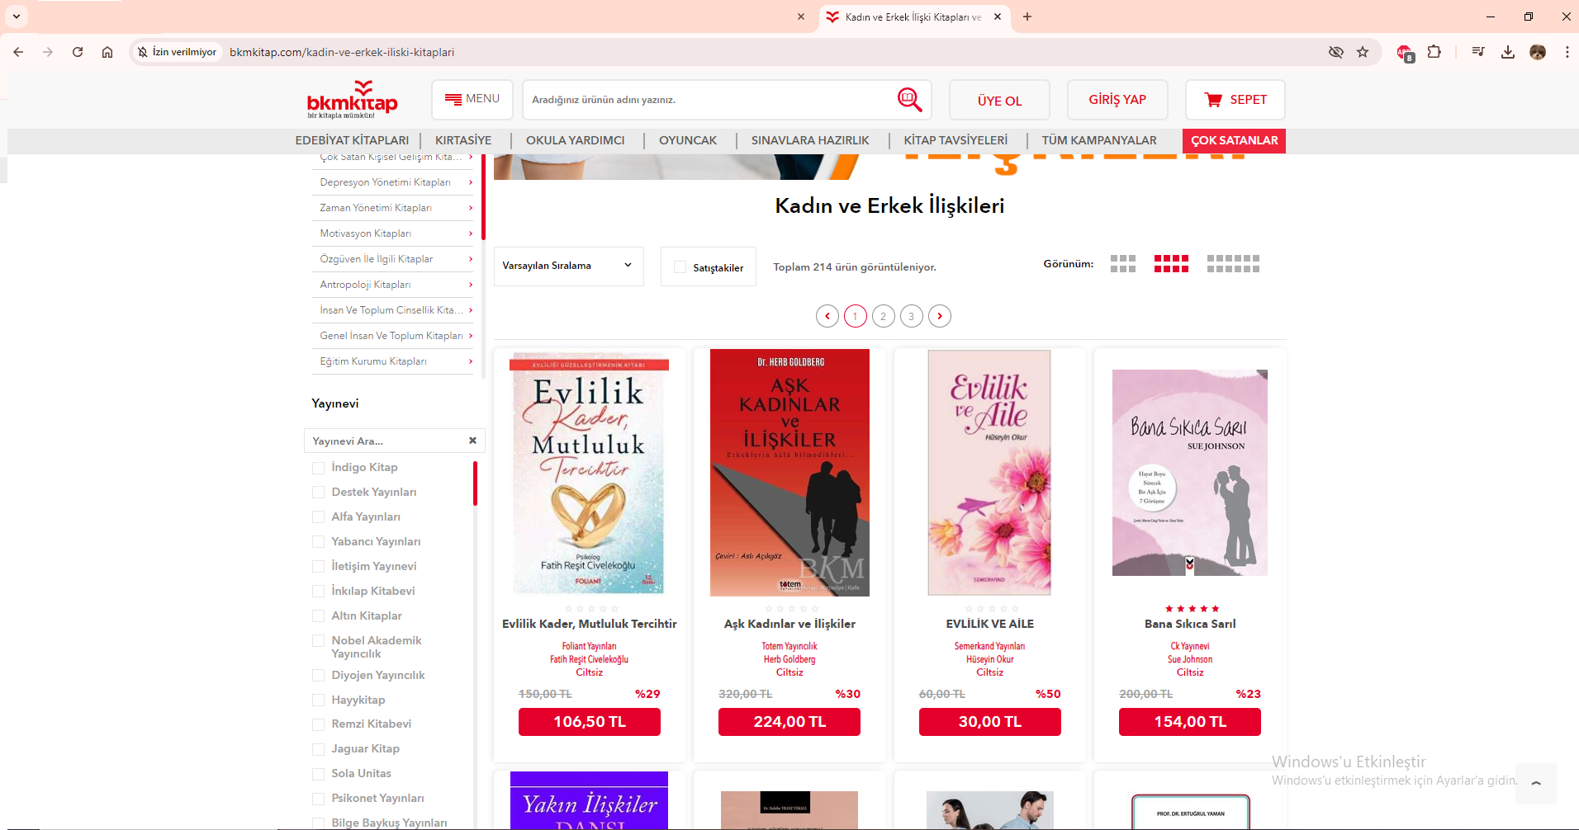Viewport: 1579px width, 830px height.
Task: Check the Yabancı Yayınları publisher filter
Action: tap(318, 542)
